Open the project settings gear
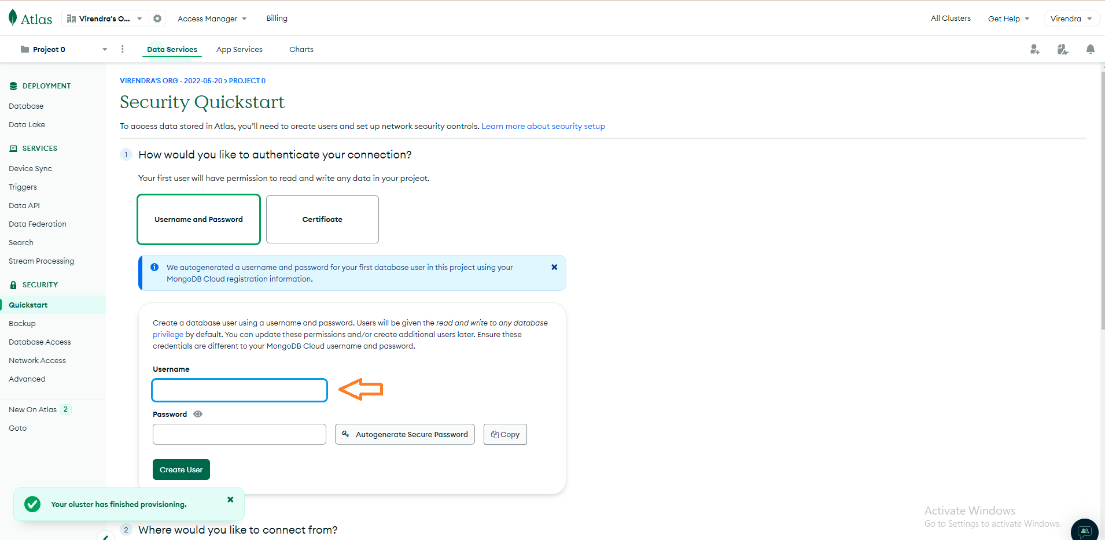This screenshot has height=540, width=1105. pyautogui.click(x=157, y=18)
